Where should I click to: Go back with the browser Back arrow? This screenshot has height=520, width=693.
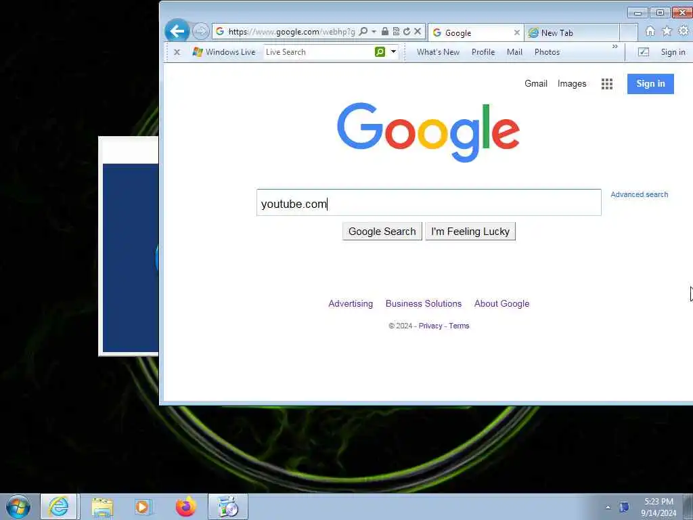click(x=177, y=31)
